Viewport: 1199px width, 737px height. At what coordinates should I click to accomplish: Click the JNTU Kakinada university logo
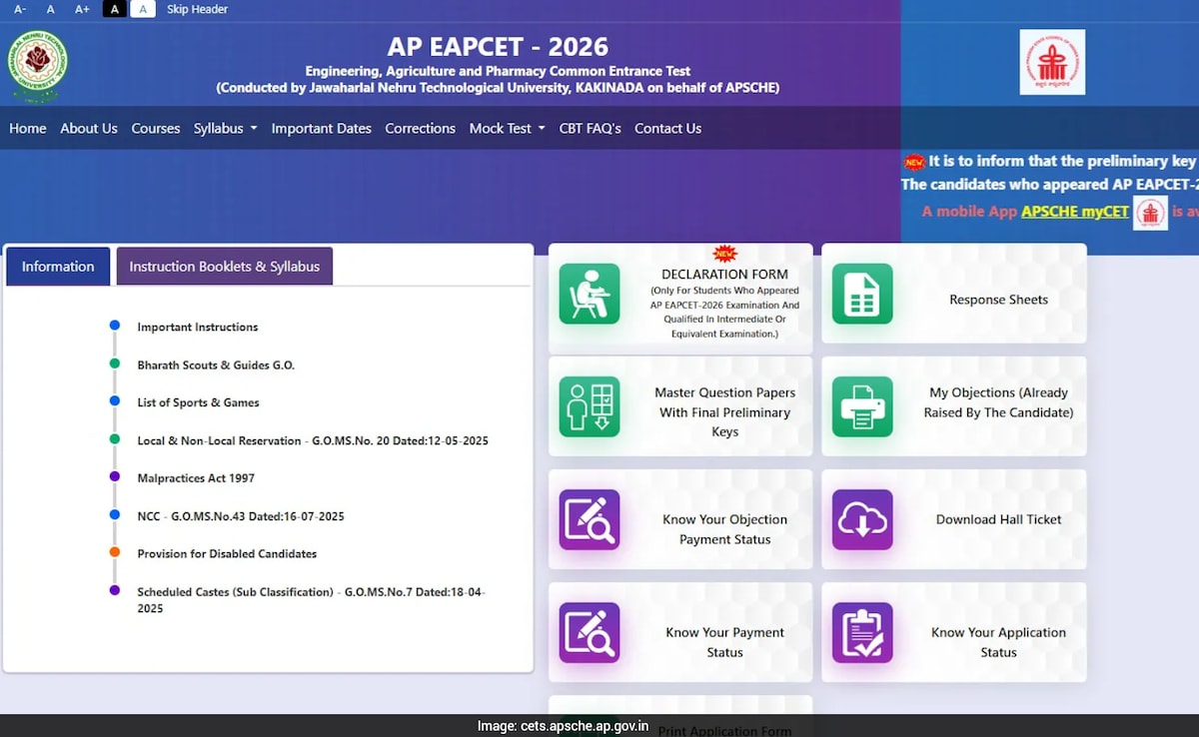click(x=38, y=65)
